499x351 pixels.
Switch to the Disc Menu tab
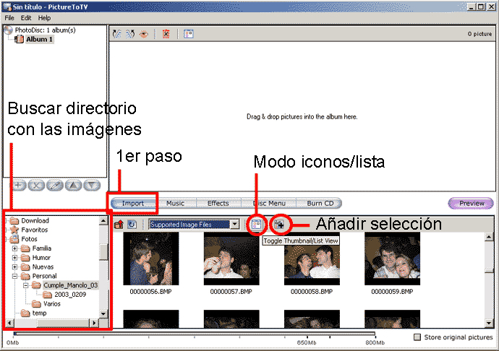click(269, 203)
